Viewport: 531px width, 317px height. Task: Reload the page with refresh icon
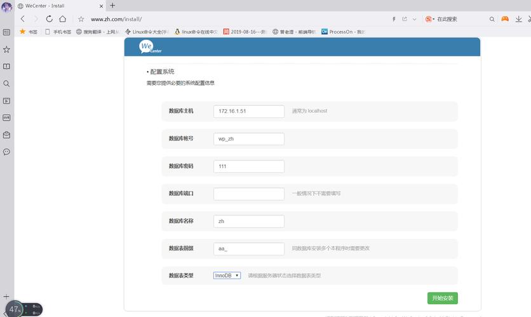point(50,19)
